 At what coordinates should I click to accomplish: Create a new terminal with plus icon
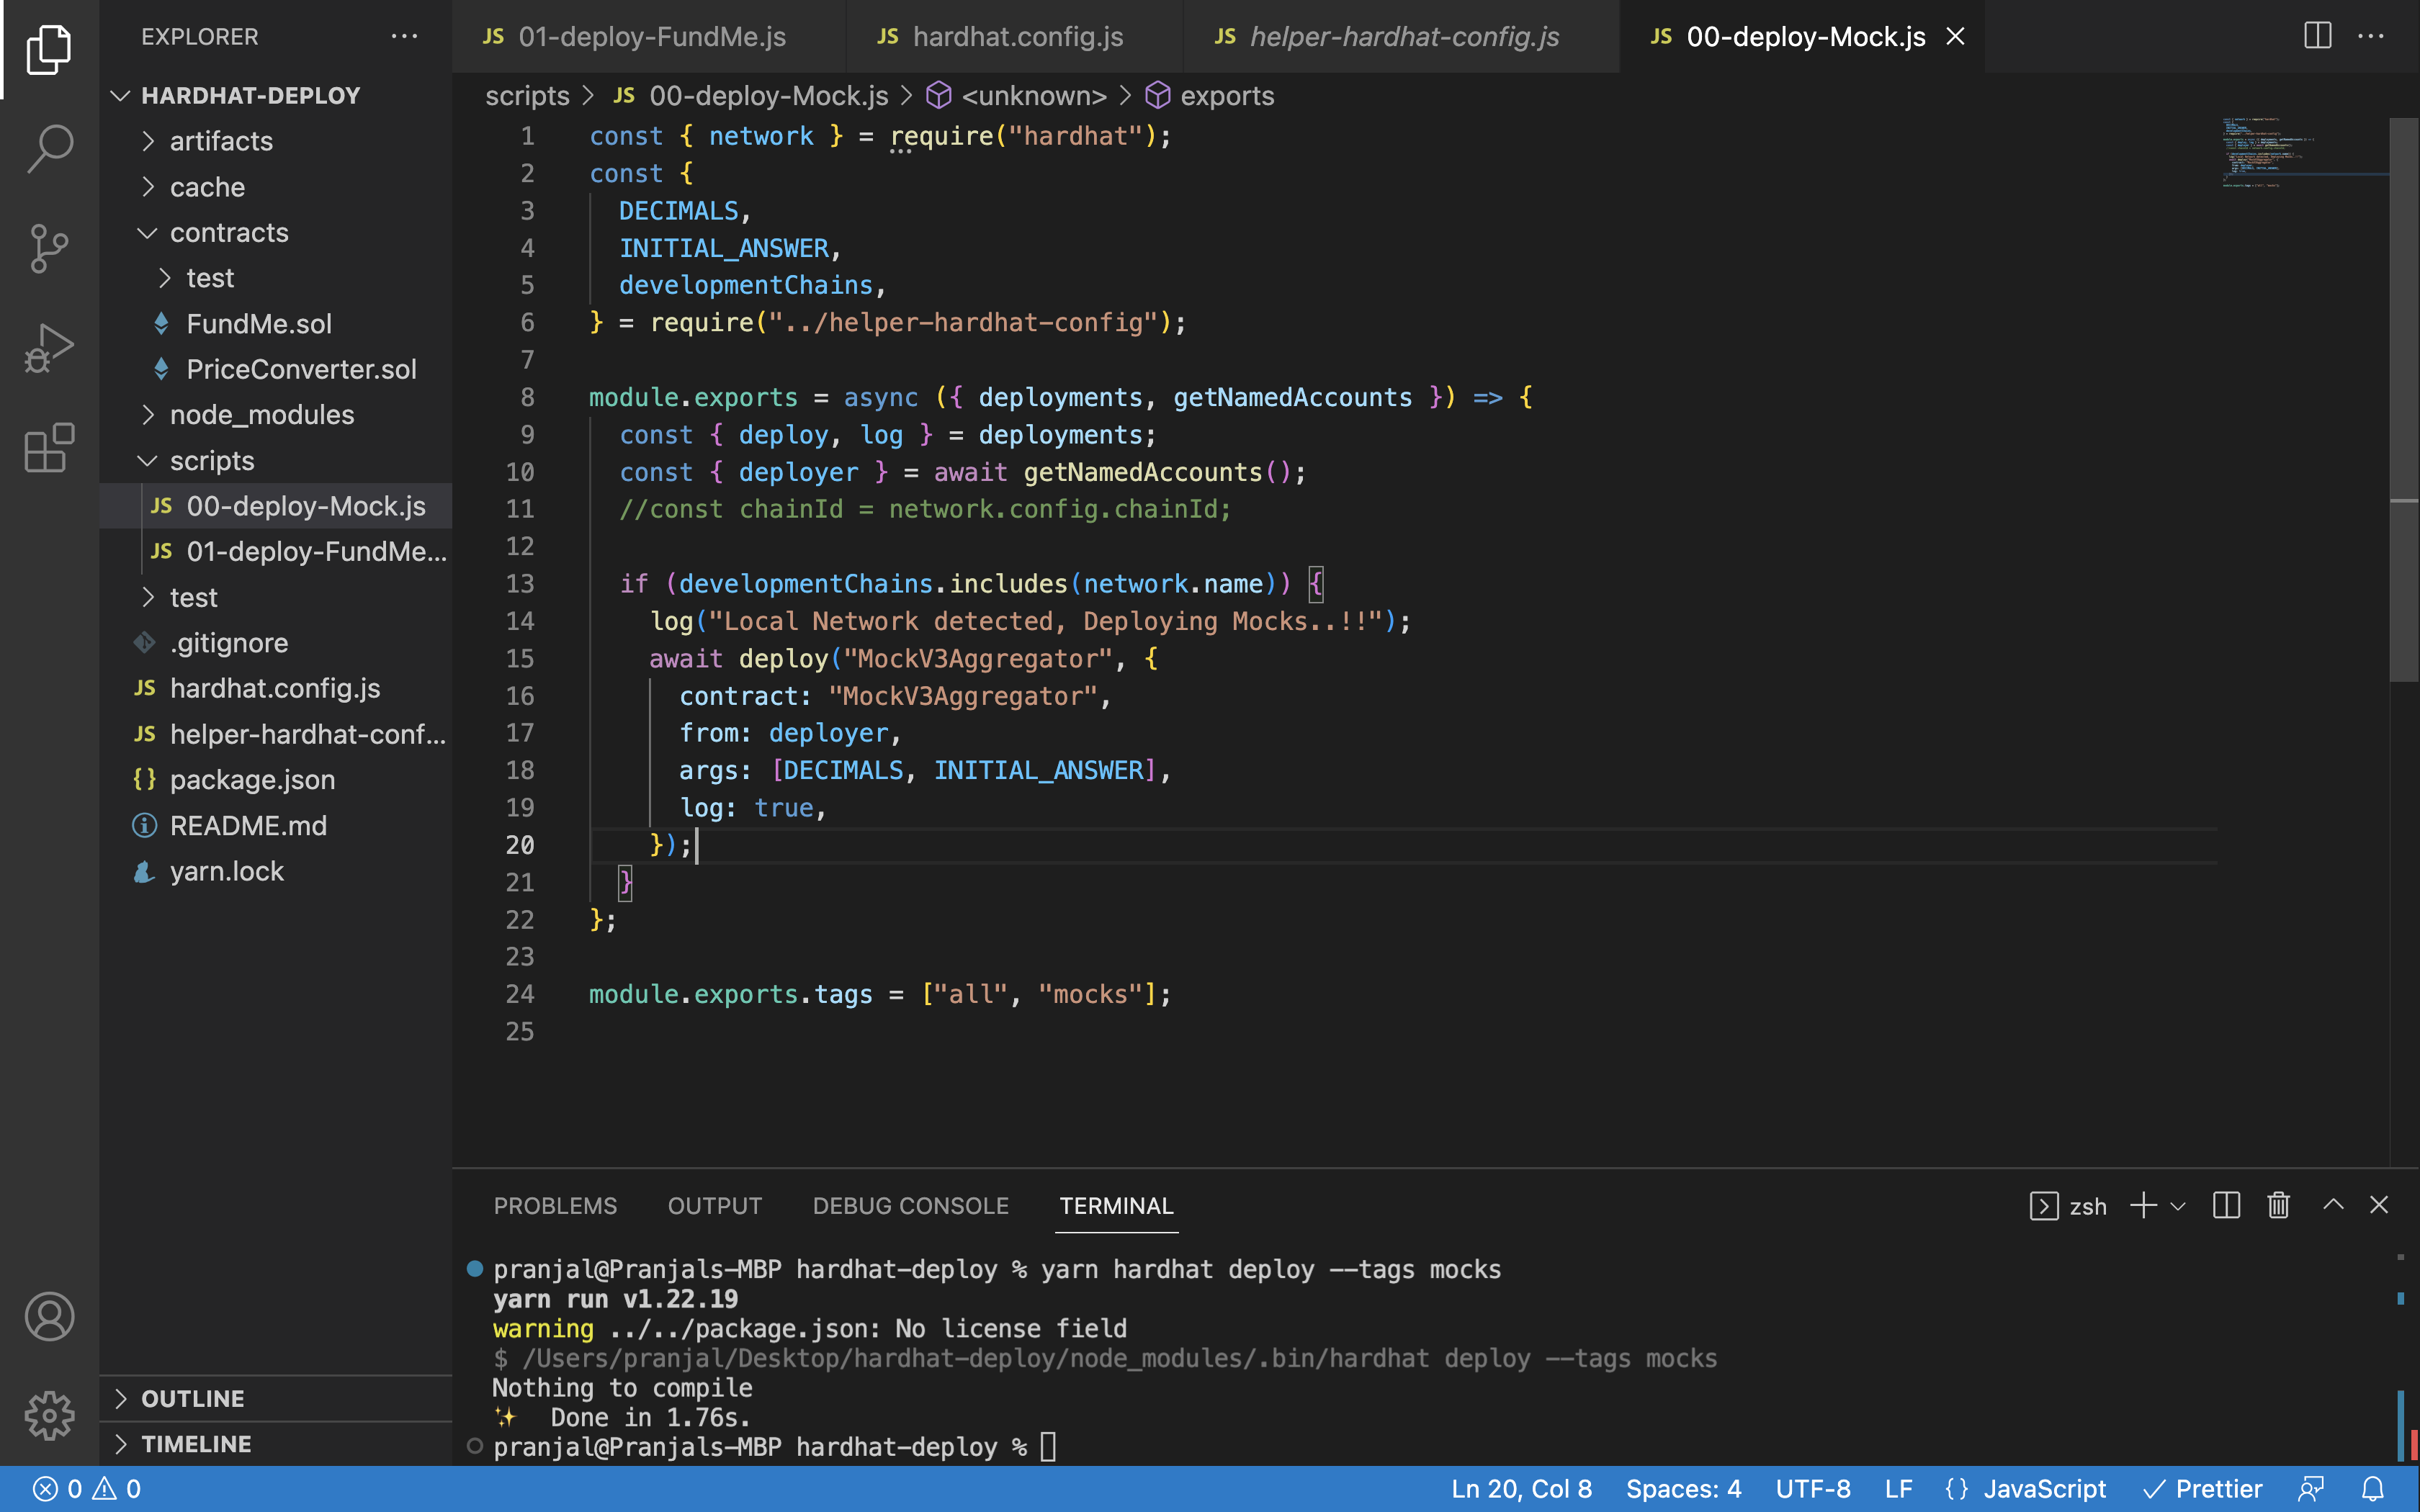pyautogui.click(x=2142, y=1205)
